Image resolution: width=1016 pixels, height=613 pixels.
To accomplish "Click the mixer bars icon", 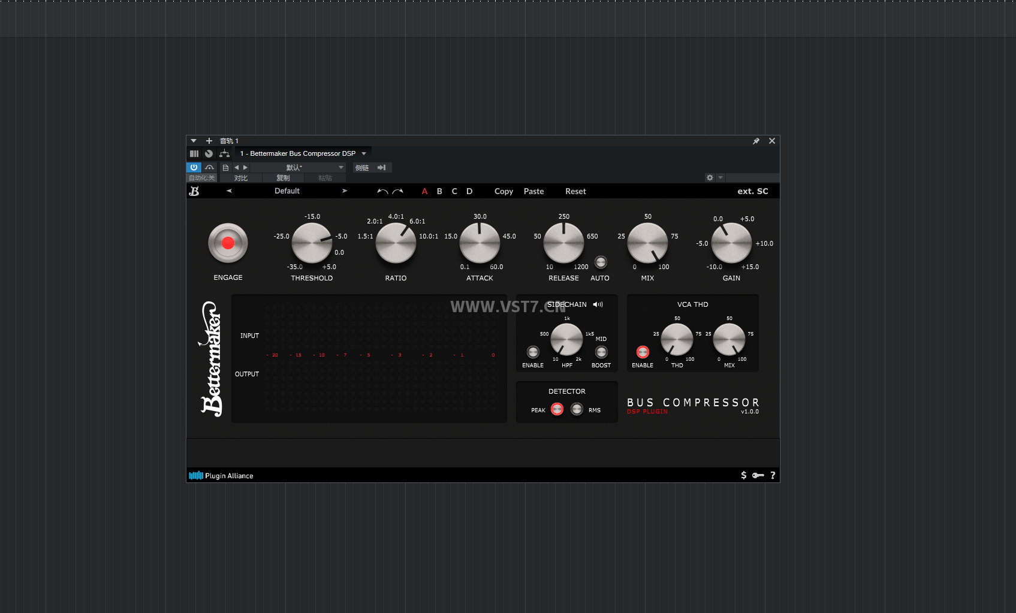I will [x=194, y=154].
